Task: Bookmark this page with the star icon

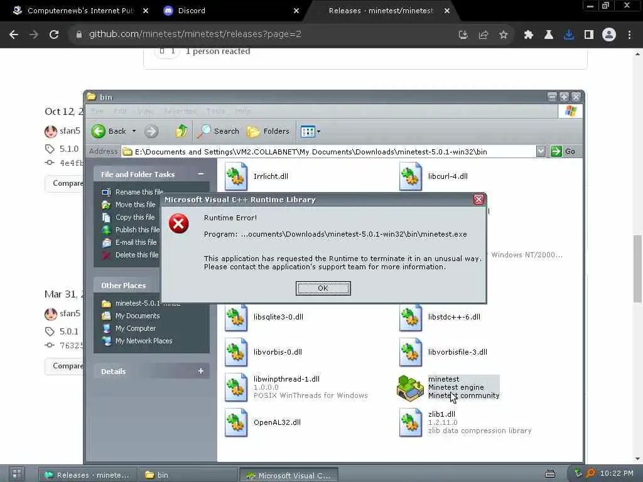Action: coord(504,35)
